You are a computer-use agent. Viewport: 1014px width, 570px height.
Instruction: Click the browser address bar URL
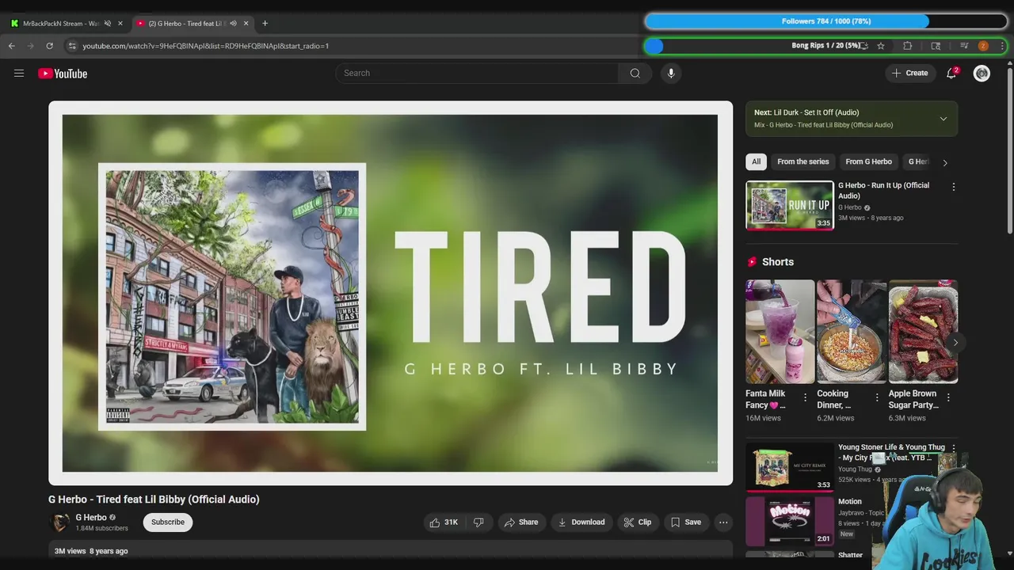pyautogui.click(x=206, y=46)
